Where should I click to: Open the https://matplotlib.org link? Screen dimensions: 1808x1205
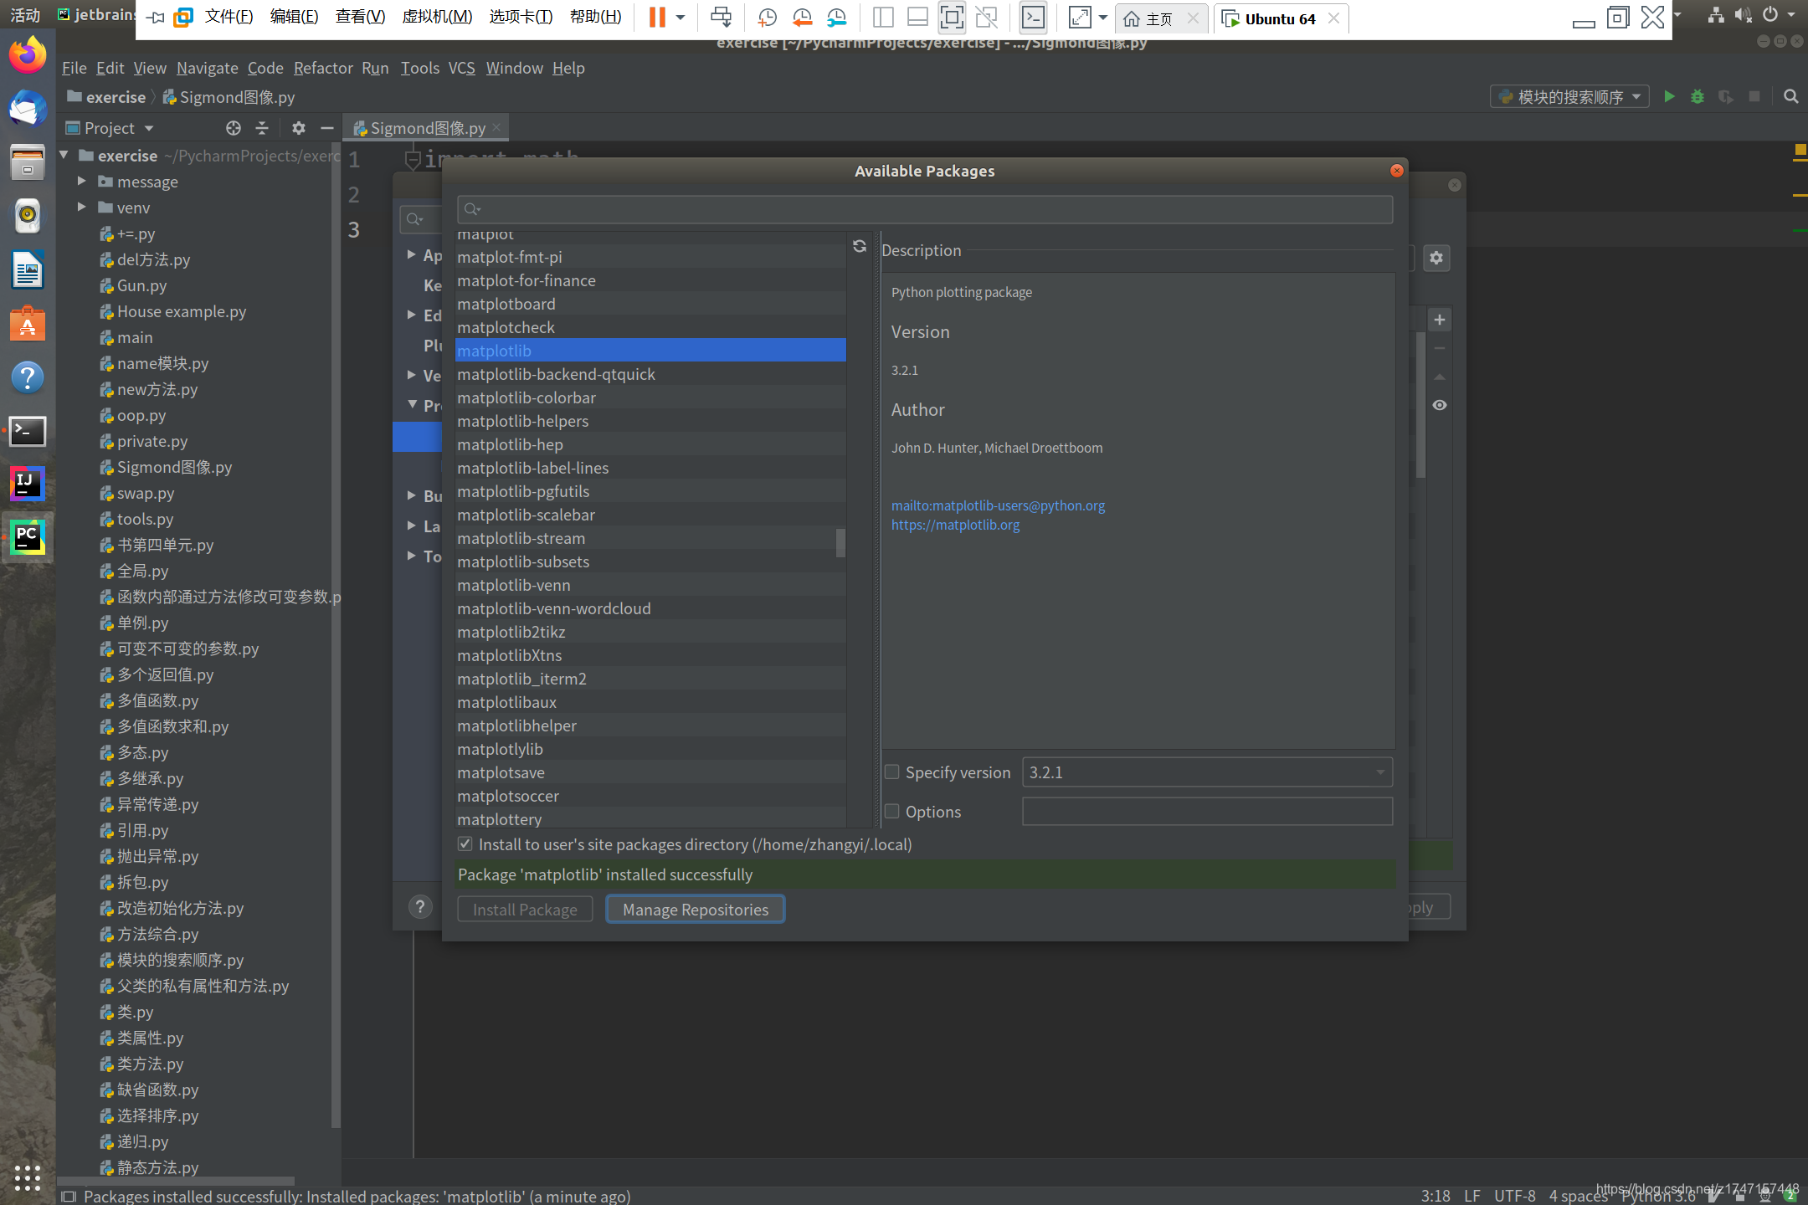(955, 526)
